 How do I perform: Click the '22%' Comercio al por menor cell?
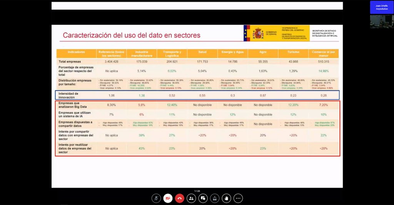pyautogui.click(x=323, y=136)
